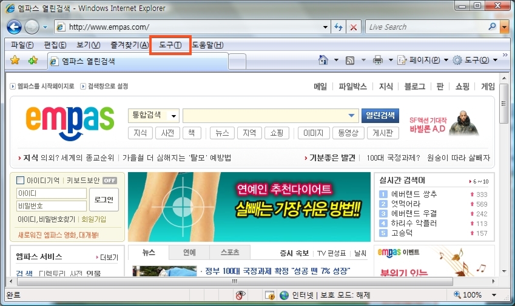Select the 지식 search category button
Screen dimensions: 515x306
click(x=140, y=133)
